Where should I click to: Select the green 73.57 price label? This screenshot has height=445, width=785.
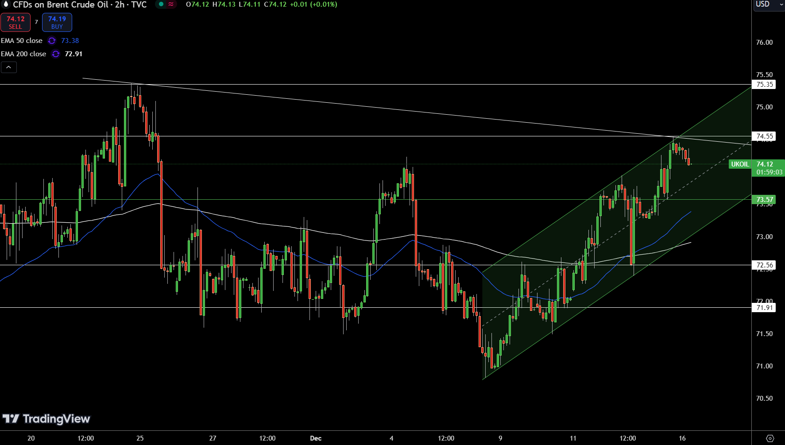(764, 200)
